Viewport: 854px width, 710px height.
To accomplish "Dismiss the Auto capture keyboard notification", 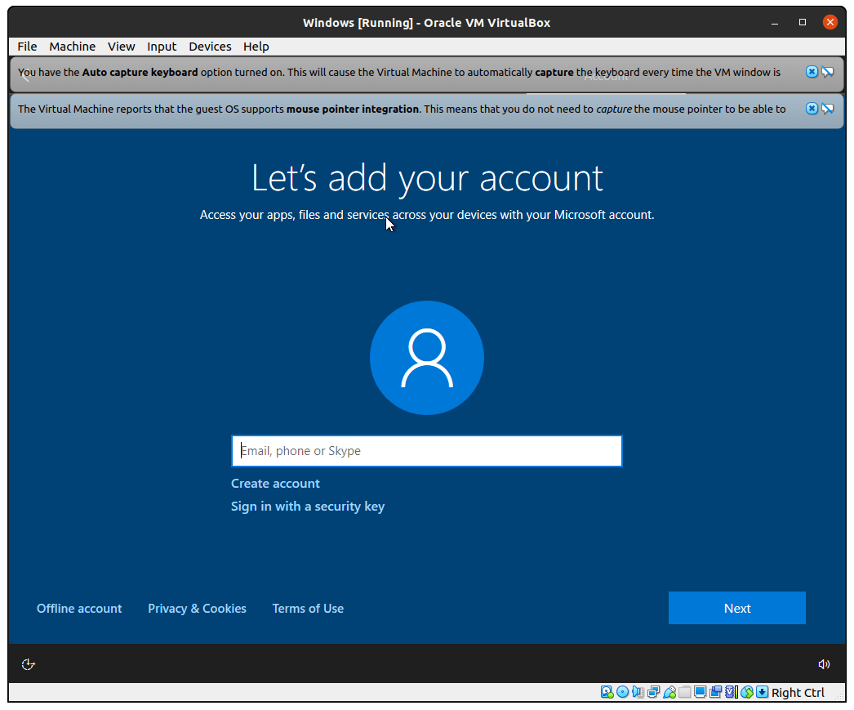I will pos(812,72).
